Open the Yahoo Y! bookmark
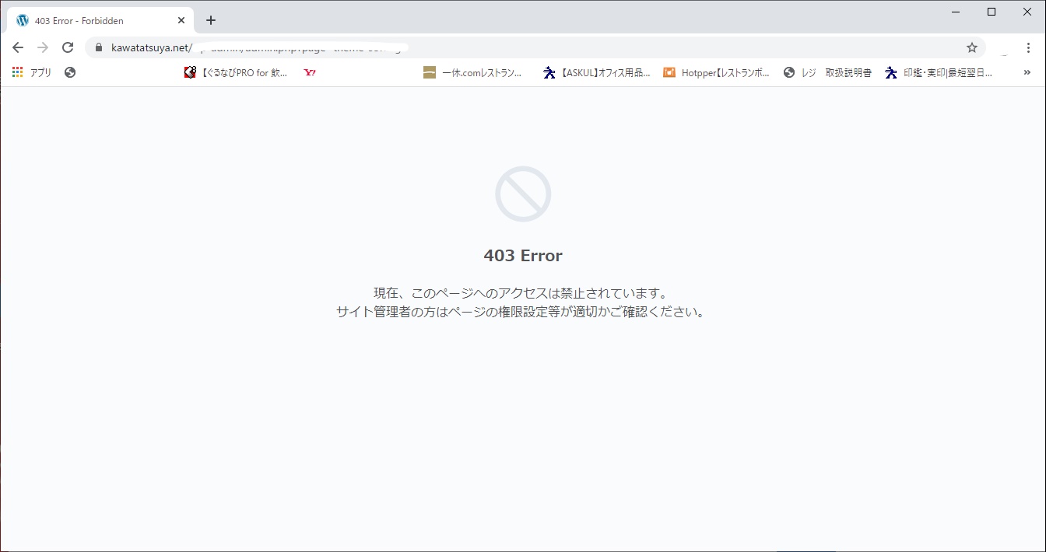Viewport: 1046px width, 552px height. (x=310, y=72)
